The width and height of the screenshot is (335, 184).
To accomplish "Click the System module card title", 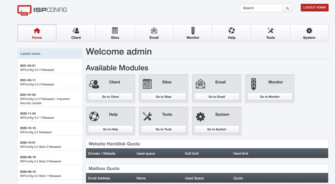I will click(x=222, y=115).
